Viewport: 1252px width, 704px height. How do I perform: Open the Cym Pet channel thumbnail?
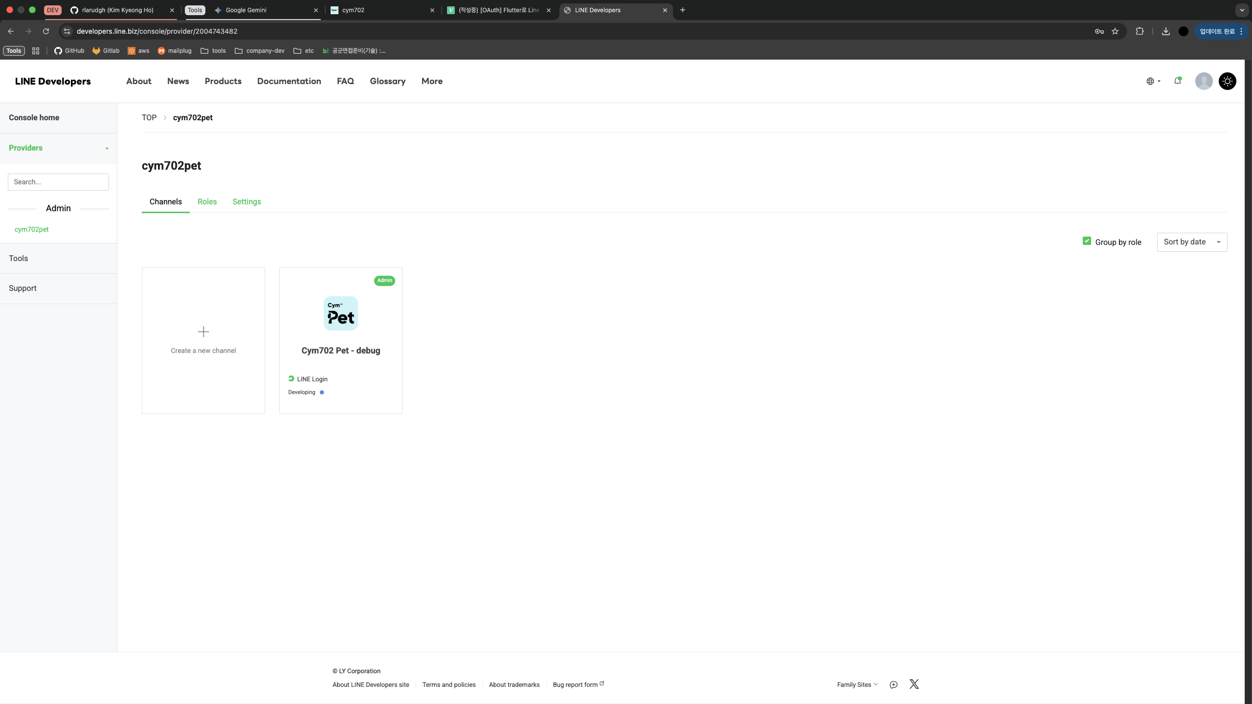[x=341, y=313]
